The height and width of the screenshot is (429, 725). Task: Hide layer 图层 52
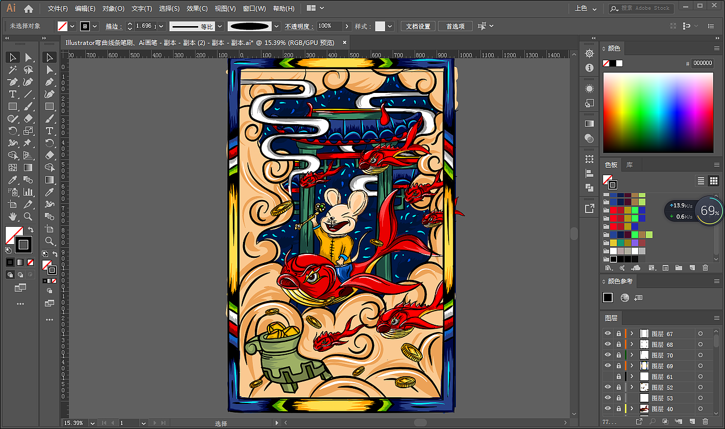coord(608,388)
